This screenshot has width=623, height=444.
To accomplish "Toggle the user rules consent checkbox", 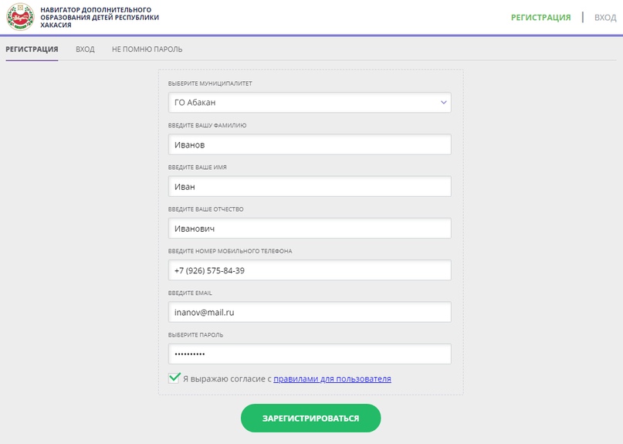I will (x=174, y=378).
